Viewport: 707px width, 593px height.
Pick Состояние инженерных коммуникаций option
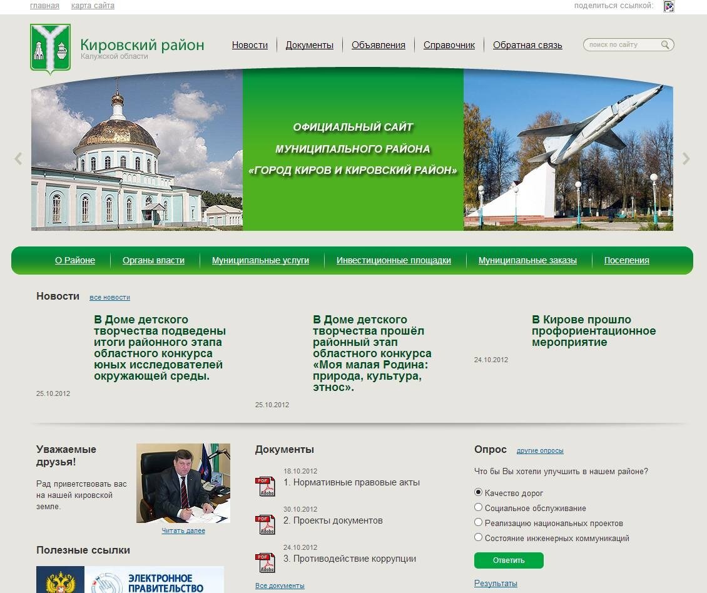pyautogui.click(x=477, y=537)
